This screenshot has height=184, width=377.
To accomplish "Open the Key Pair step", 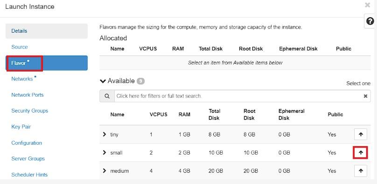I will click(x=21, y=127).
